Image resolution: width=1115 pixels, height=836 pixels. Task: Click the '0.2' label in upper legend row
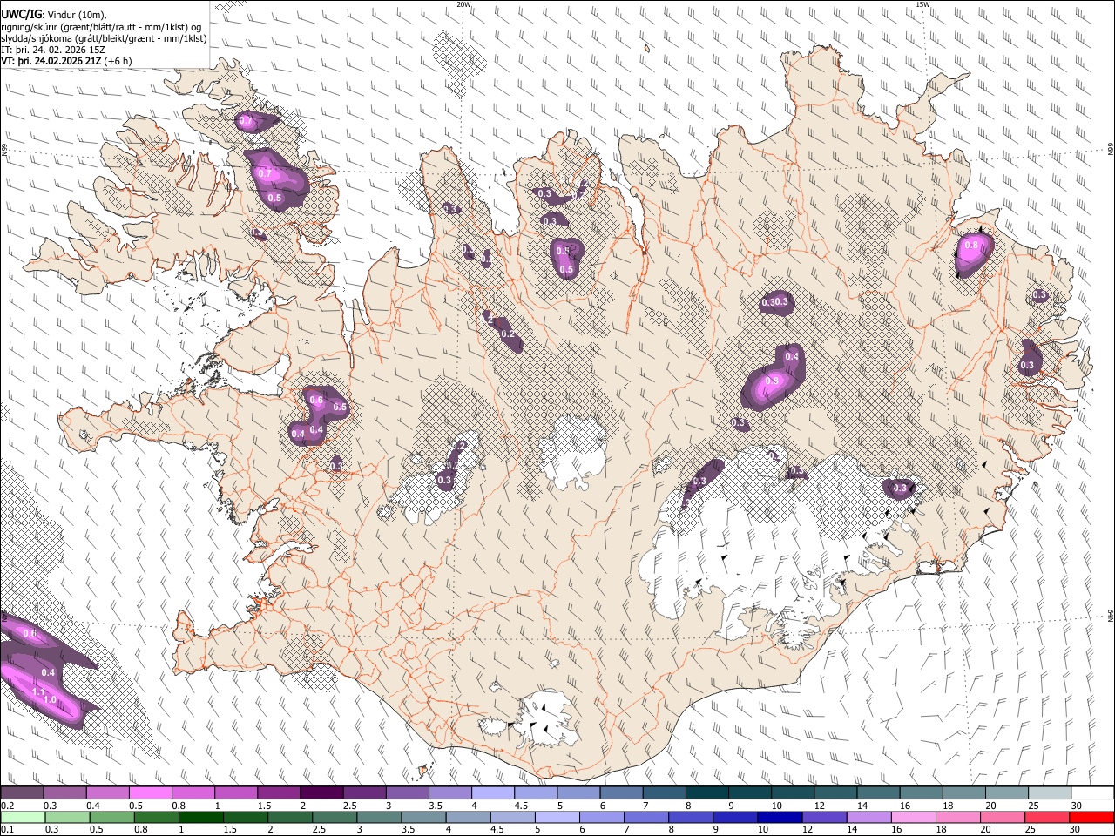pyautogui.click(x=8, y=806)
